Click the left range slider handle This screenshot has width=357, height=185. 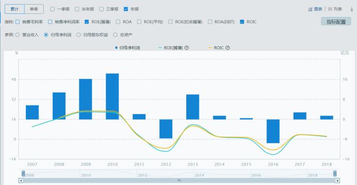tap(23, 174)
